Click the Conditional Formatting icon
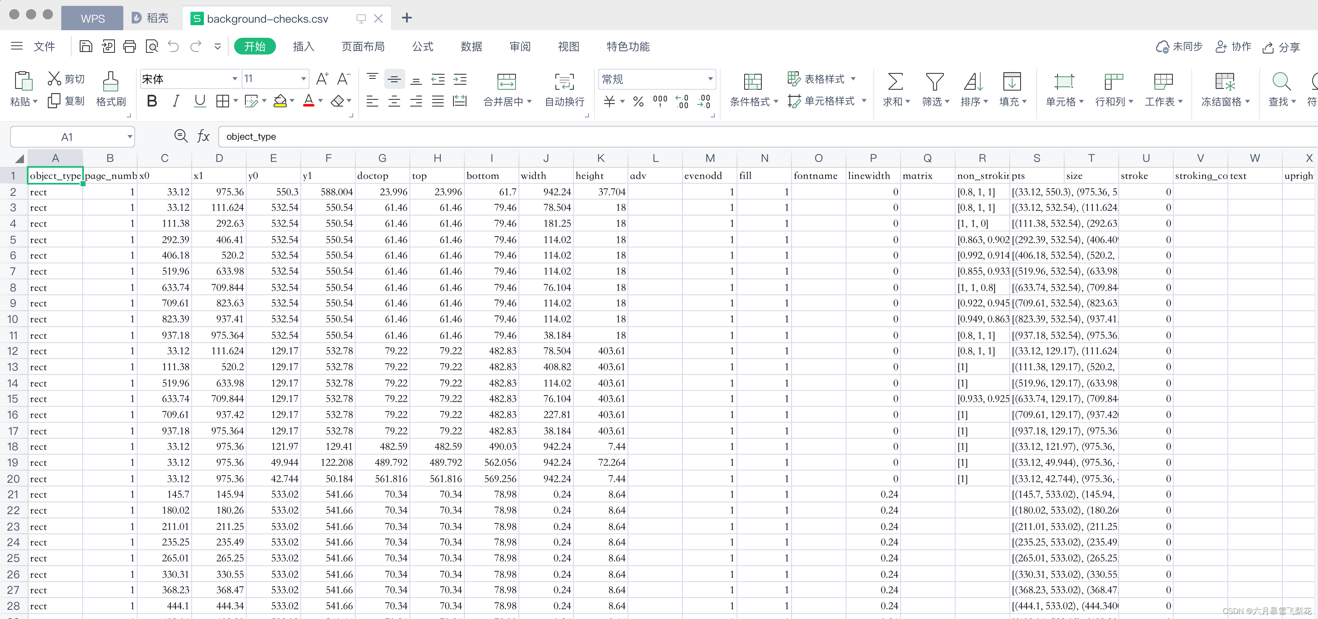Viewport: 1318px width, 619px height. point(753,81)
